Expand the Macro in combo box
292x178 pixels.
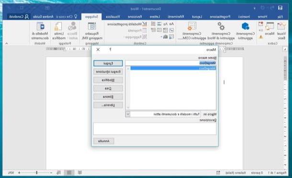click(x=128, y=114)
